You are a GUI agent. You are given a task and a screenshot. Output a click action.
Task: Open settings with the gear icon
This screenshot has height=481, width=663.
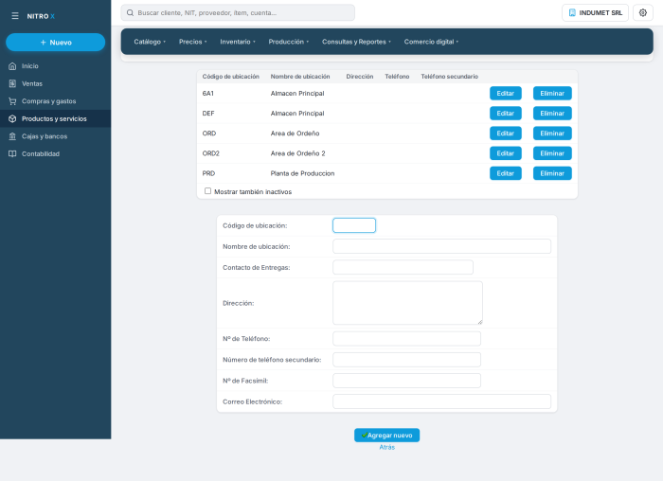point(643,12)
